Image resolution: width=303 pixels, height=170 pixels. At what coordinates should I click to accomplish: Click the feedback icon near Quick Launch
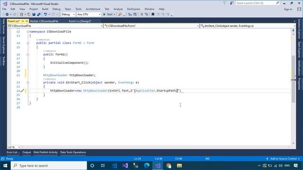[x=232, y=3]
